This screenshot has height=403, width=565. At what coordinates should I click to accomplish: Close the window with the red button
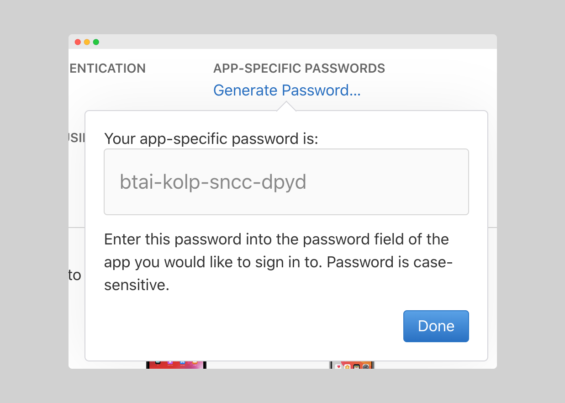pos(78,42)
